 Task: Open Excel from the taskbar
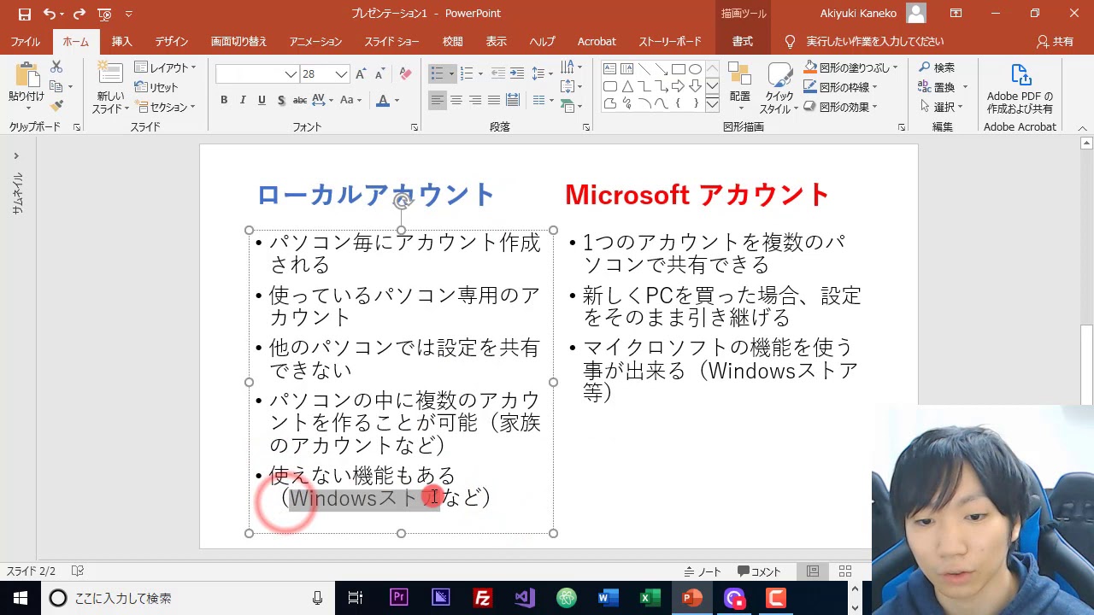(x=650, y=598)
